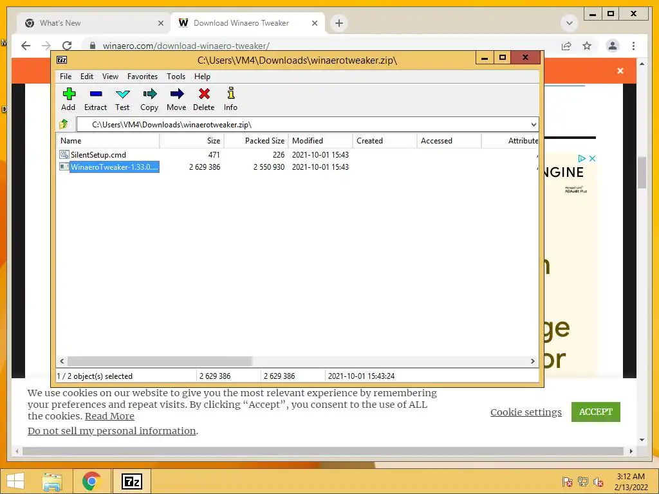Open the Windows Start button
The width and height of the screenshot is (659, 494).
pyautogui.click(x=15, y=481)
